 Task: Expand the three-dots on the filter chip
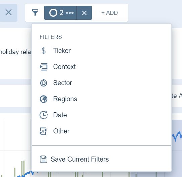tap(70, 13)
